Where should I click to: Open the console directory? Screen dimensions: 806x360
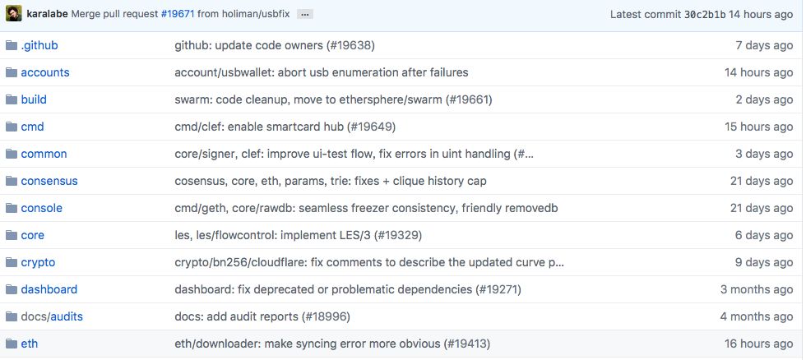41,208
